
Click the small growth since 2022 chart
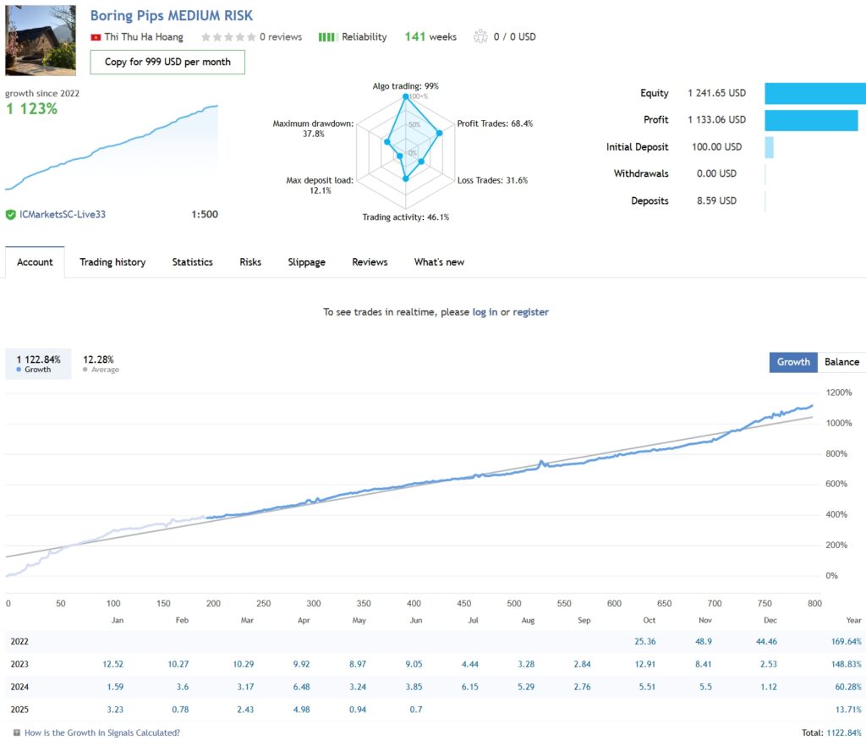[112, 147]
